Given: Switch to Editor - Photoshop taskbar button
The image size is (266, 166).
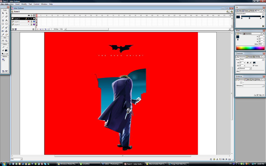Looking at the screenshot, I should pos(111,164).
